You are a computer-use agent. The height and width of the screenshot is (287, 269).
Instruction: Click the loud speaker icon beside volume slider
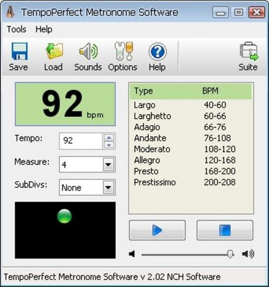point(248,254)
